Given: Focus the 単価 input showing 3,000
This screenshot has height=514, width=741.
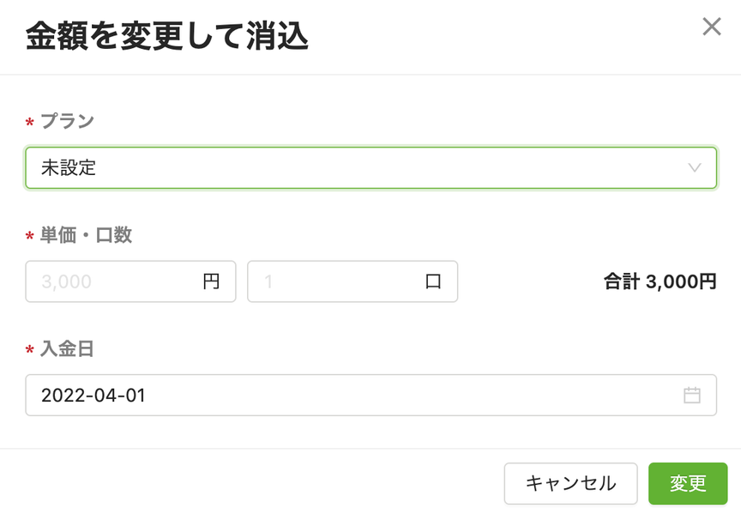Looking at the screenshot, I should click(130, 281).
